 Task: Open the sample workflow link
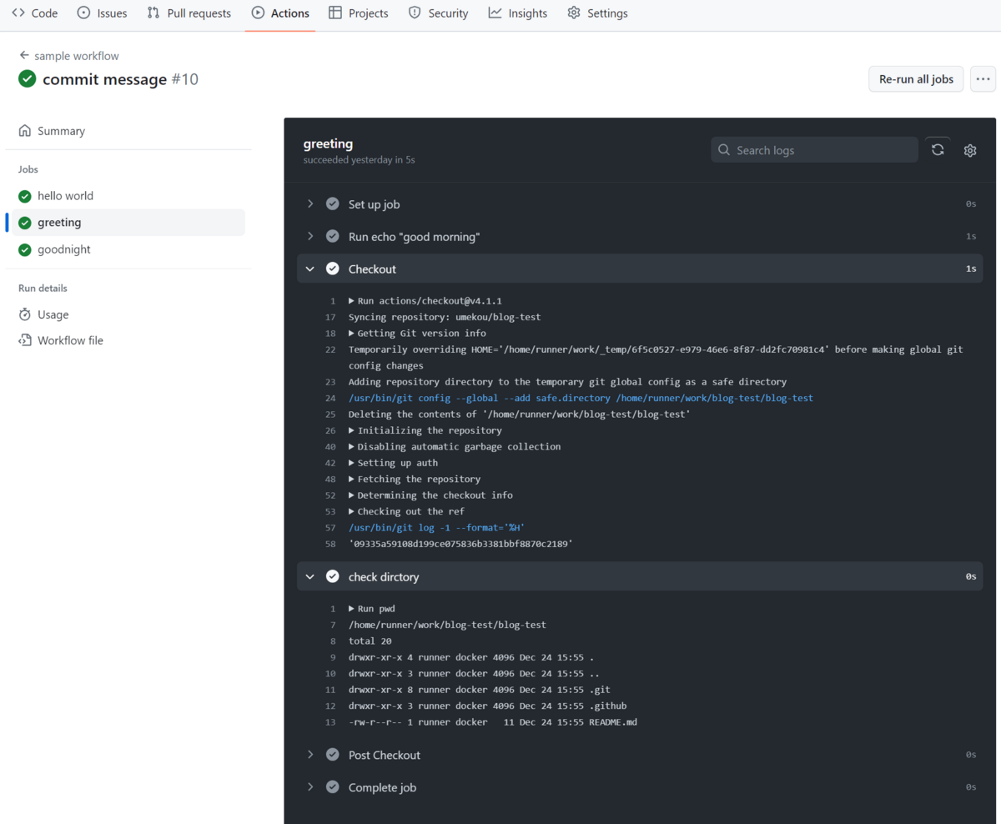click(77, 55)
